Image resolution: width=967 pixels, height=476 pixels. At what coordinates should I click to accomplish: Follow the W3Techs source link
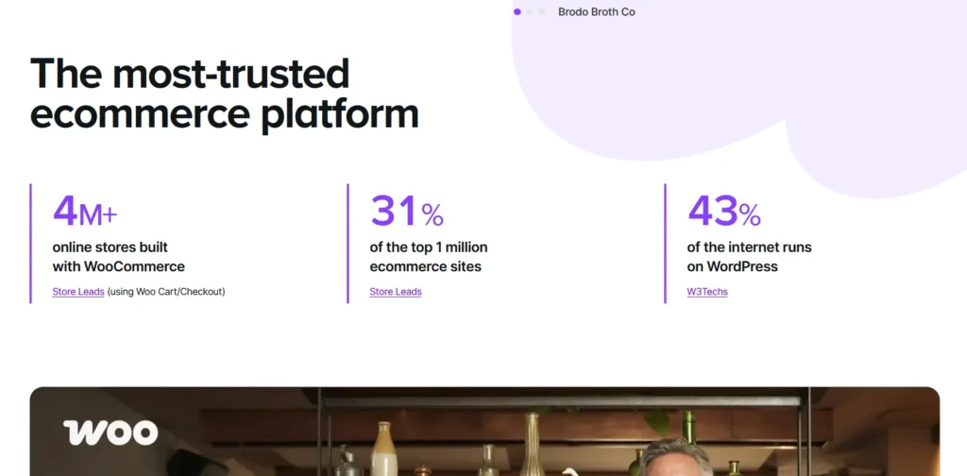[707, 292]
